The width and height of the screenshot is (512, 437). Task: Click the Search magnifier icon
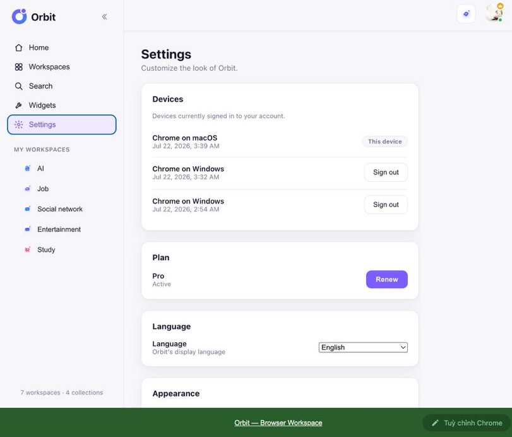(18, 87)
